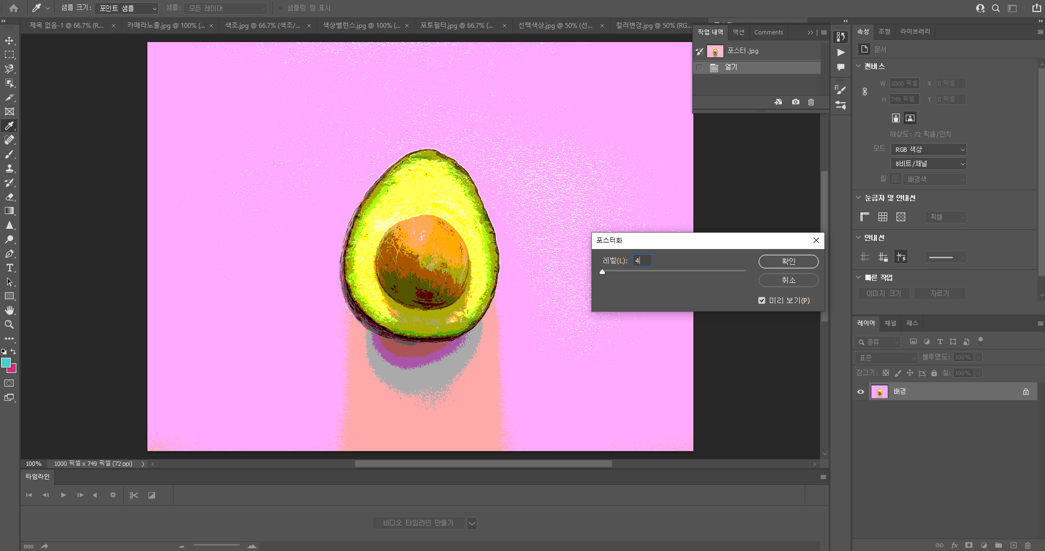Image resolution: width=1045 pixels, height=551 pixels.
Task: Click the split-at-playhead scissors icon
Action: tap(134, 495)
